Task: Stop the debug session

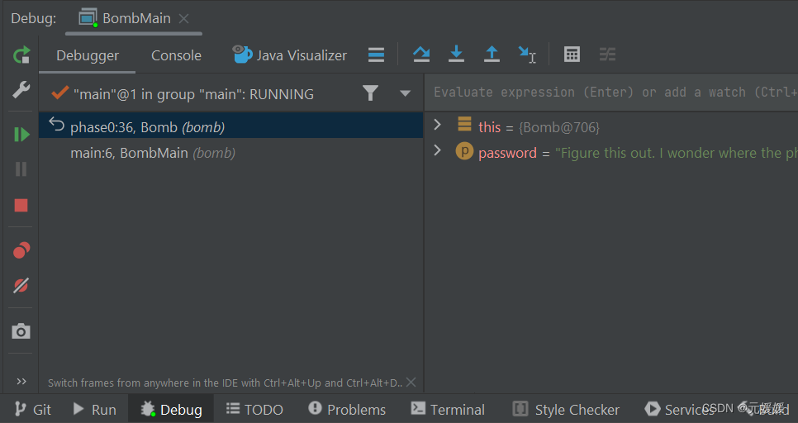Action: tap(21, 205)
